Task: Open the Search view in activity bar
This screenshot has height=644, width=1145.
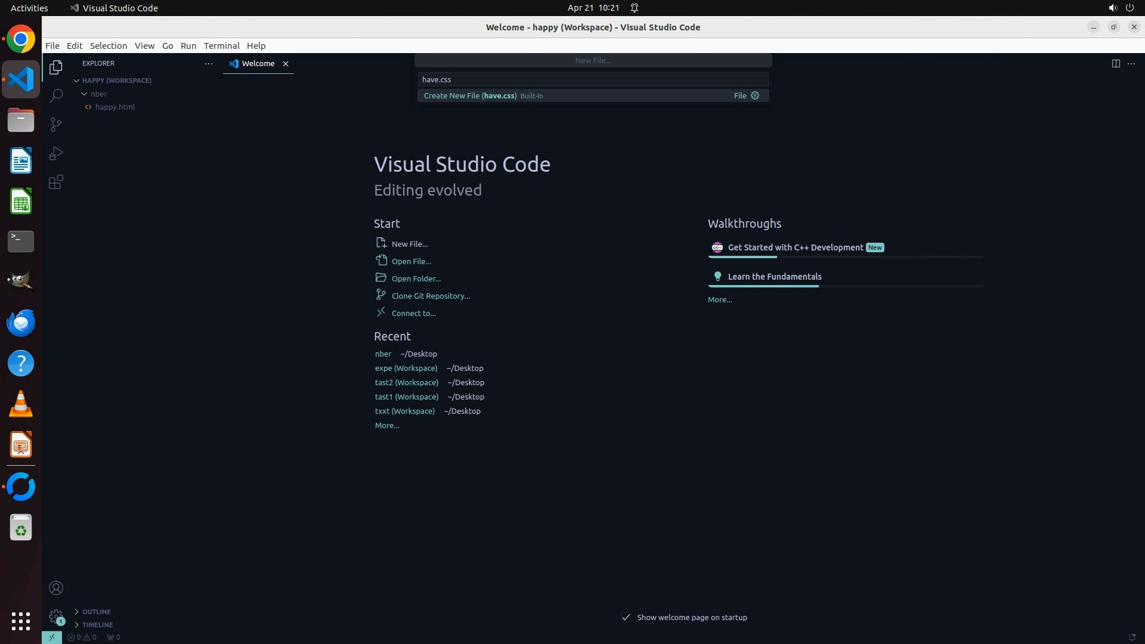Action: 56,96
